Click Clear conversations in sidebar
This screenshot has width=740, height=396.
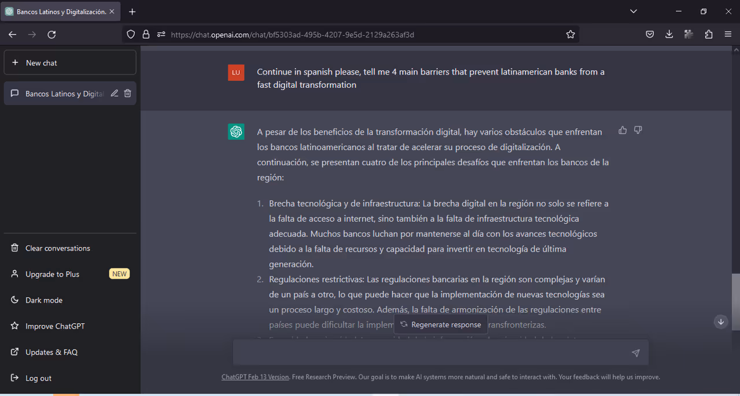point(70,248)
